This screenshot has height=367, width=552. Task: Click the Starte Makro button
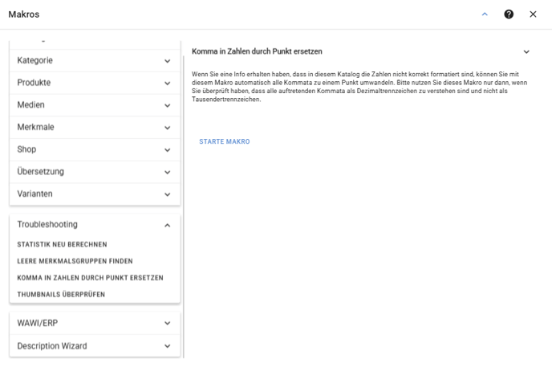[x=225, y=141]
